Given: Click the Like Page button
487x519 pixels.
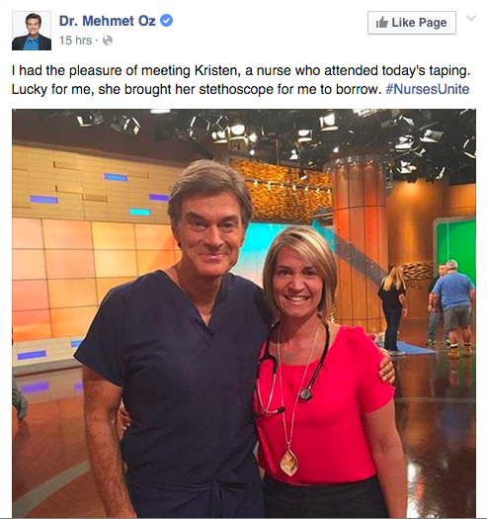Looking at the screenshot, I should coord(412,23).
